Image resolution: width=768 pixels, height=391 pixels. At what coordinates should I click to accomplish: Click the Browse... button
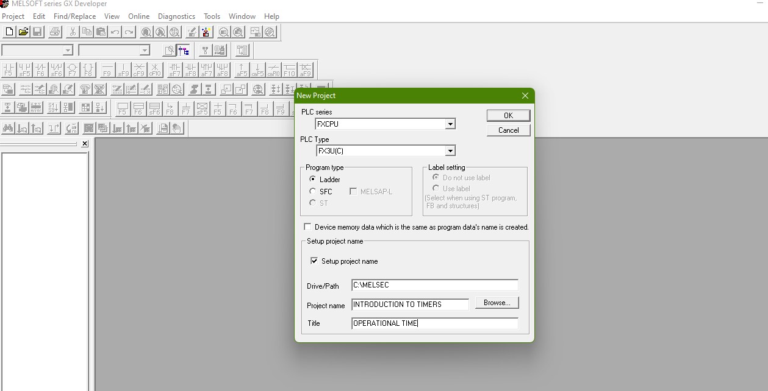pos(497,303)
